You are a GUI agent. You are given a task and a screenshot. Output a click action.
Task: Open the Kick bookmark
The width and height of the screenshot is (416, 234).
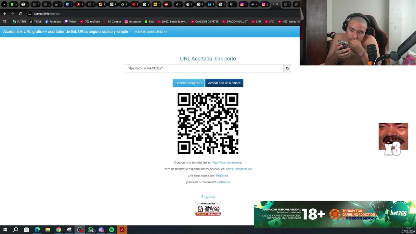point(149,22)
